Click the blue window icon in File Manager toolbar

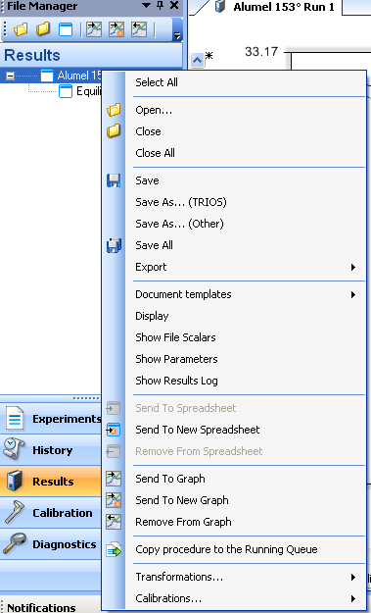(66, 29)
